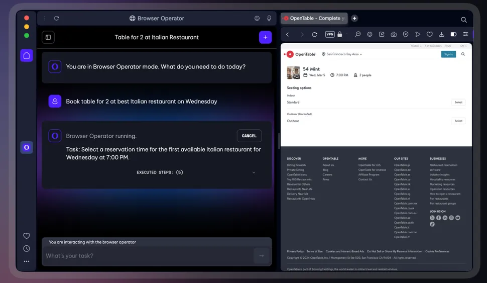Open the San Francisco Bay Area location dropdown
487x283 pixels.
tap(344, 54)
